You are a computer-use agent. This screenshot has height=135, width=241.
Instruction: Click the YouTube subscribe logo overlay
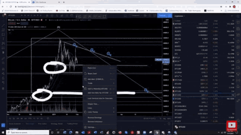pyautogui.click(x=232, y=126)
